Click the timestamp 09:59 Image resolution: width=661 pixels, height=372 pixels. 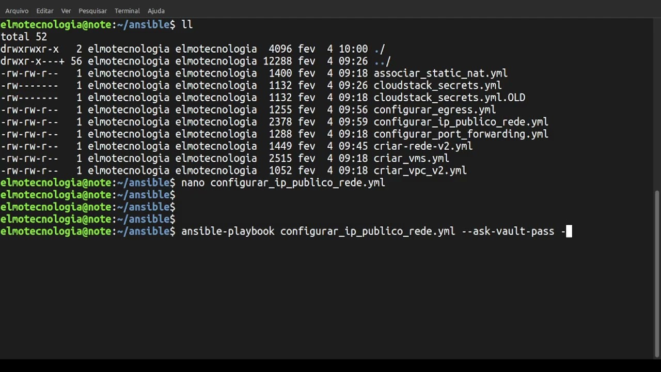[353, 122]
